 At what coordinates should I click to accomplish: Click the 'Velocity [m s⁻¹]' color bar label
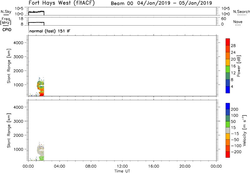click(244, 131)
